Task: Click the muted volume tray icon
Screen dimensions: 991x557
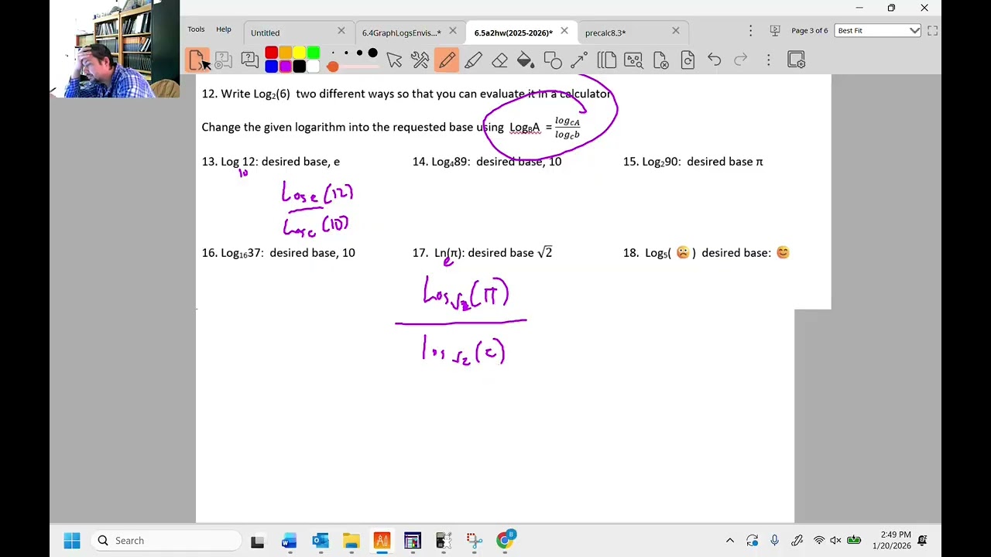Action: point(836,541)
